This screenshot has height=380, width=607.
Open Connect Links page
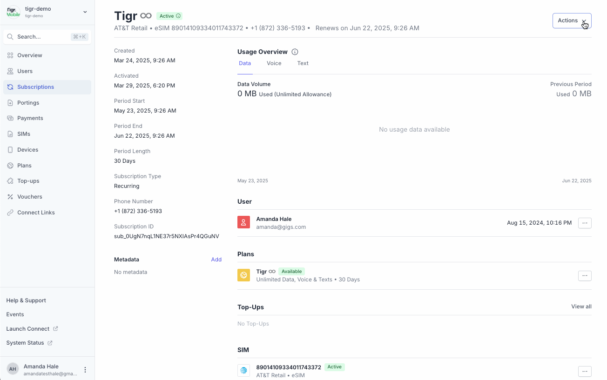tap(47, 213)
